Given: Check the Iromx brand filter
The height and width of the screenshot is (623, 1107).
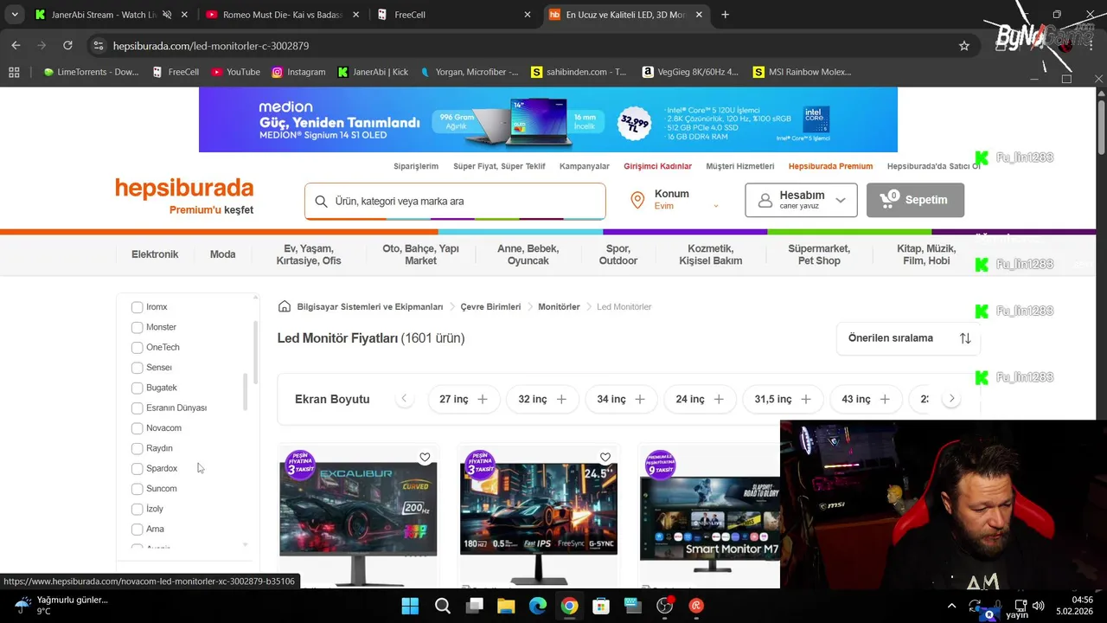Looking at the screenshot, I should 137,307.
